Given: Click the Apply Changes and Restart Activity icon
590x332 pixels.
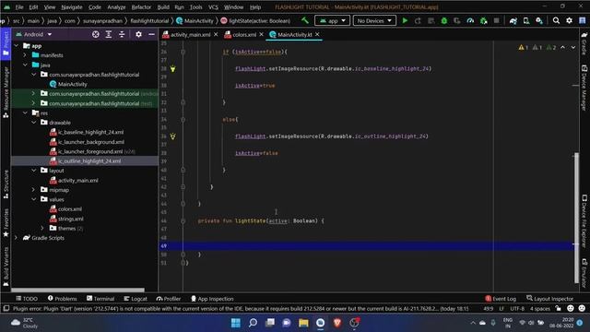Looking at the screenshot, I should click(418, 20).
